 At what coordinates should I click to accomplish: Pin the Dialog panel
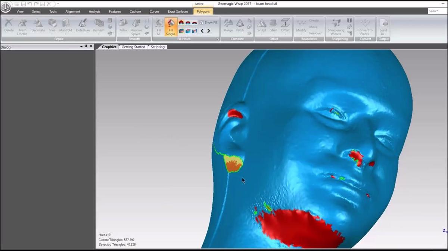click(x=86, y=46)
